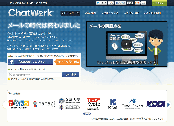Viewport: 174px width, 126px height.
Task: Advance carousel with the right arrow
Action: pos(169,105)
